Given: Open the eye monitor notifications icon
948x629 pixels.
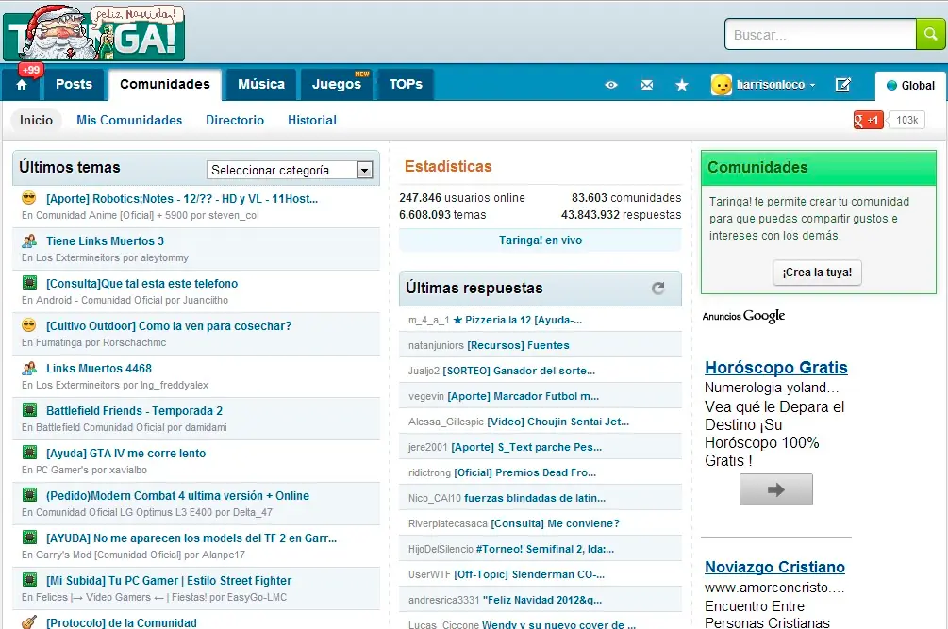Looking at the screenshot, I should pyautogui.click(x=611, y=85).
